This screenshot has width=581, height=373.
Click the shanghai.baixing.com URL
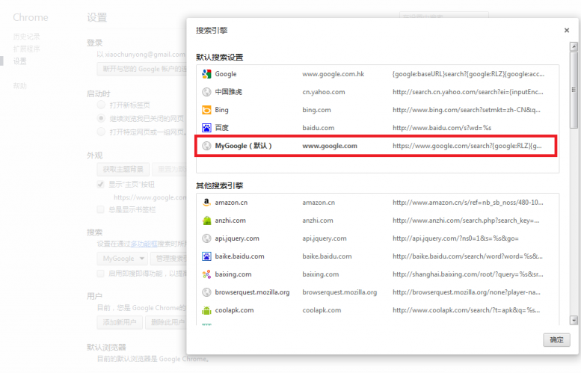click(x=468, y=274)
